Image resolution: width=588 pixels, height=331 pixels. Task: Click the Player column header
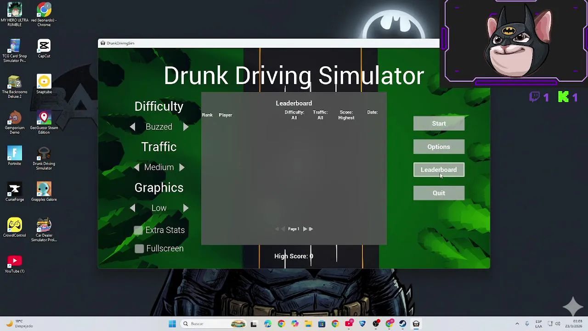point(226,115)
